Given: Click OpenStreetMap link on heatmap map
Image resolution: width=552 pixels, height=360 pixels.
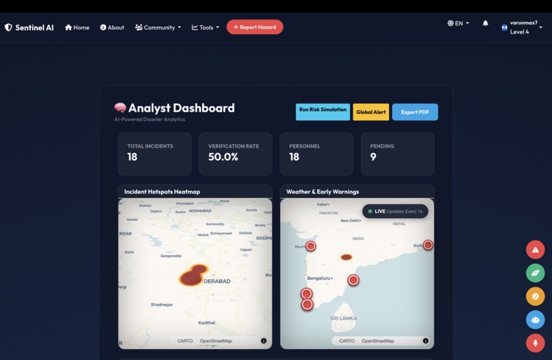Looking at the screenshot, I should click(x=216, y=341).
